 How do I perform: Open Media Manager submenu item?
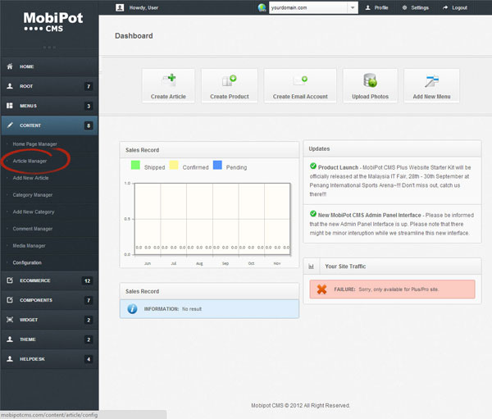click(x=30, y=246)
